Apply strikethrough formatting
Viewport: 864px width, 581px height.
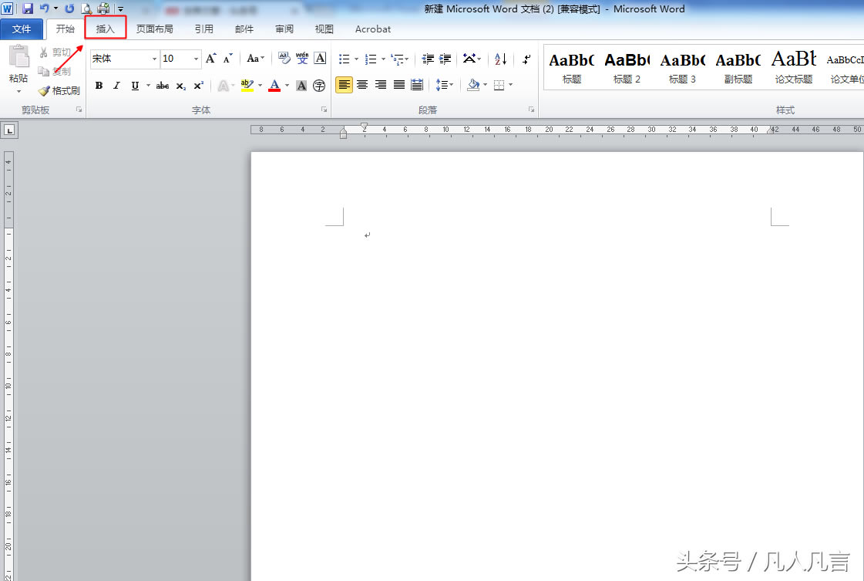pos(162,86)
